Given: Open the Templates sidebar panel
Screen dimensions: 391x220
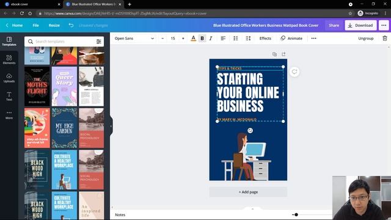Looking at the screenshot, I should pyautogui.click(x=9, y=42).
